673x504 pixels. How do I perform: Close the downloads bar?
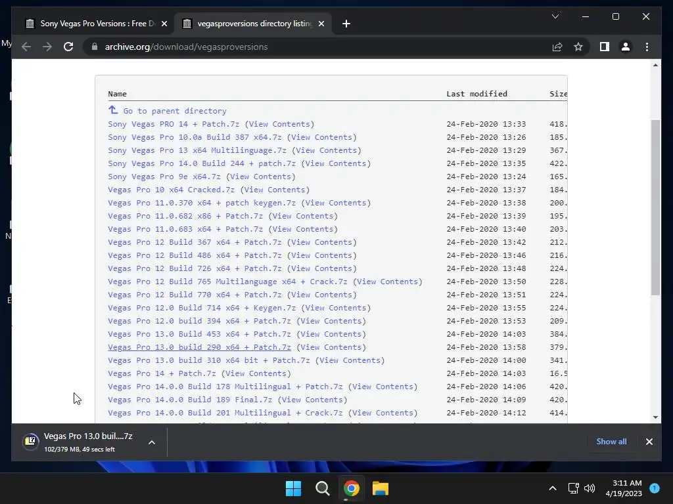point(649,442)
